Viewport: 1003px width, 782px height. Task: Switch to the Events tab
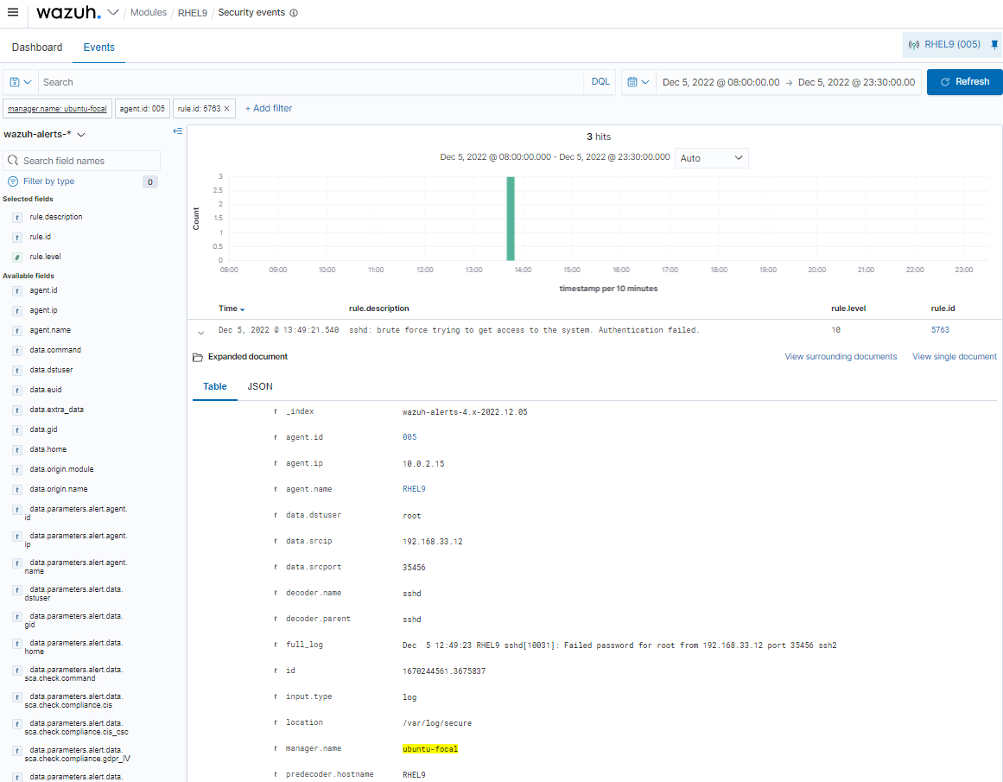[x=99, y=48]
